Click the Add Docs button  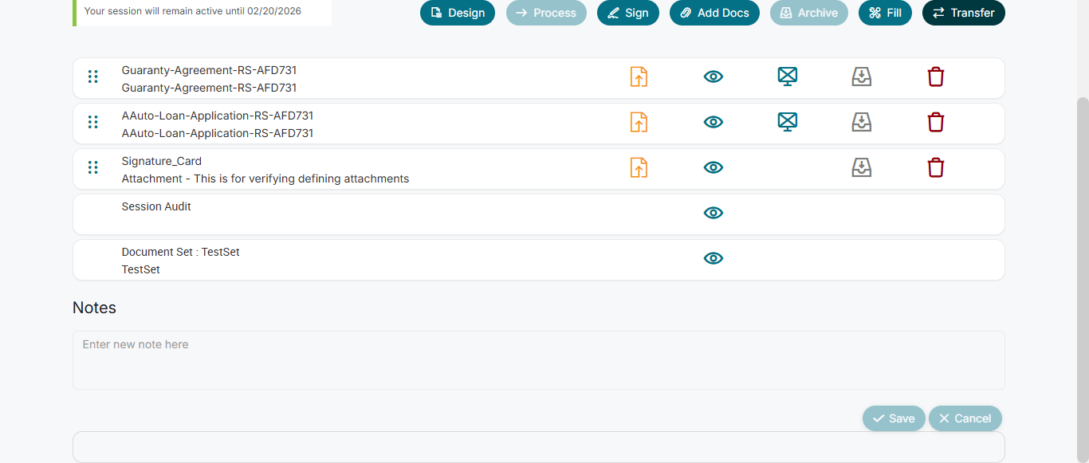pyautogui.click(x=714, y=13)
